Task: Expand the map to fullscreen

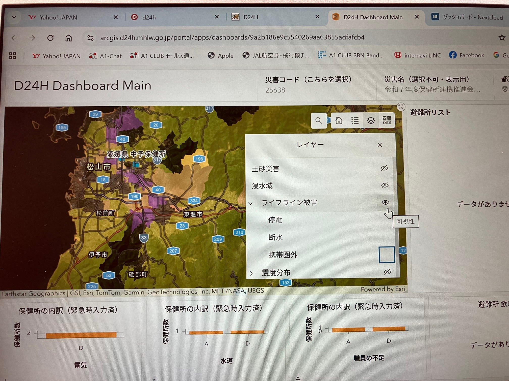Action: coord(401,107)
